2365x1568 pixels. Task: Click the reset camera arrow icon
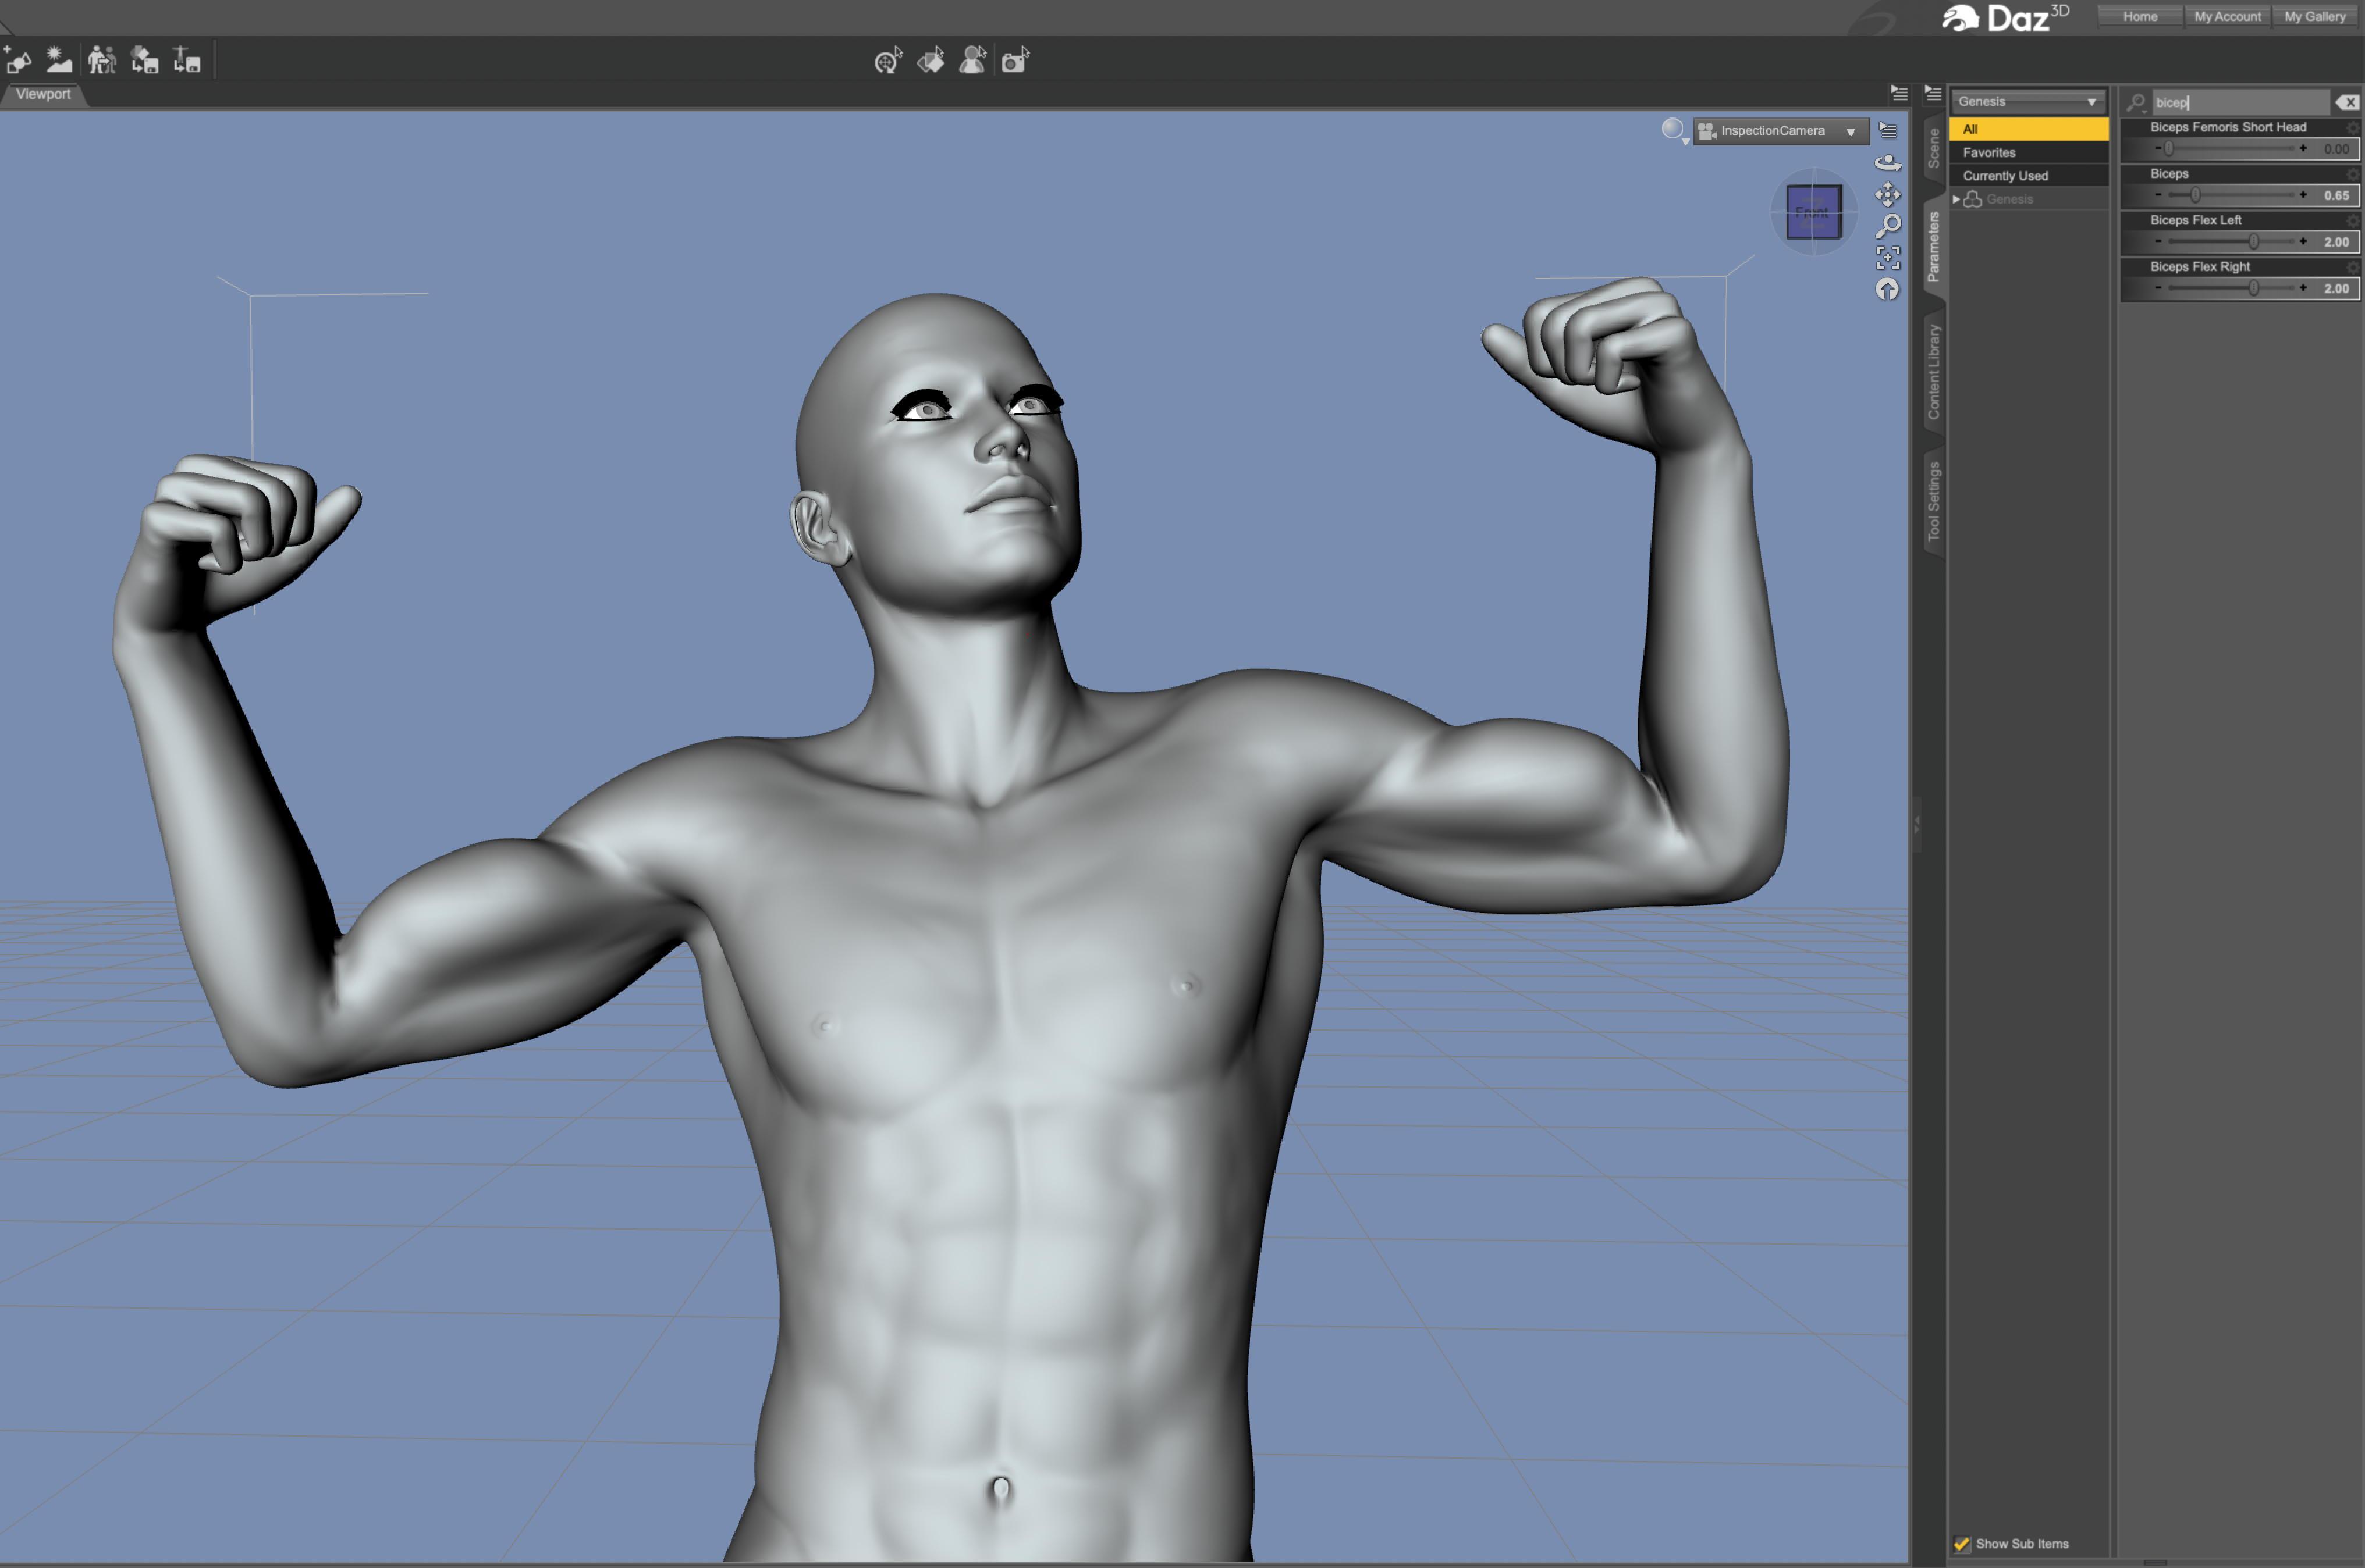click(x=1887, y=290)
